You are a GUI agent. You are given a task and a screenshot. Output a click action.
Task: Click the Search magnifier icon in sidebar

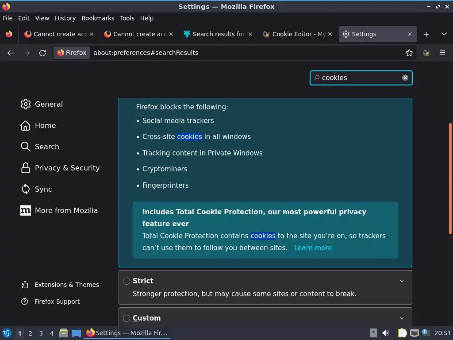click(x=25, y=147)
